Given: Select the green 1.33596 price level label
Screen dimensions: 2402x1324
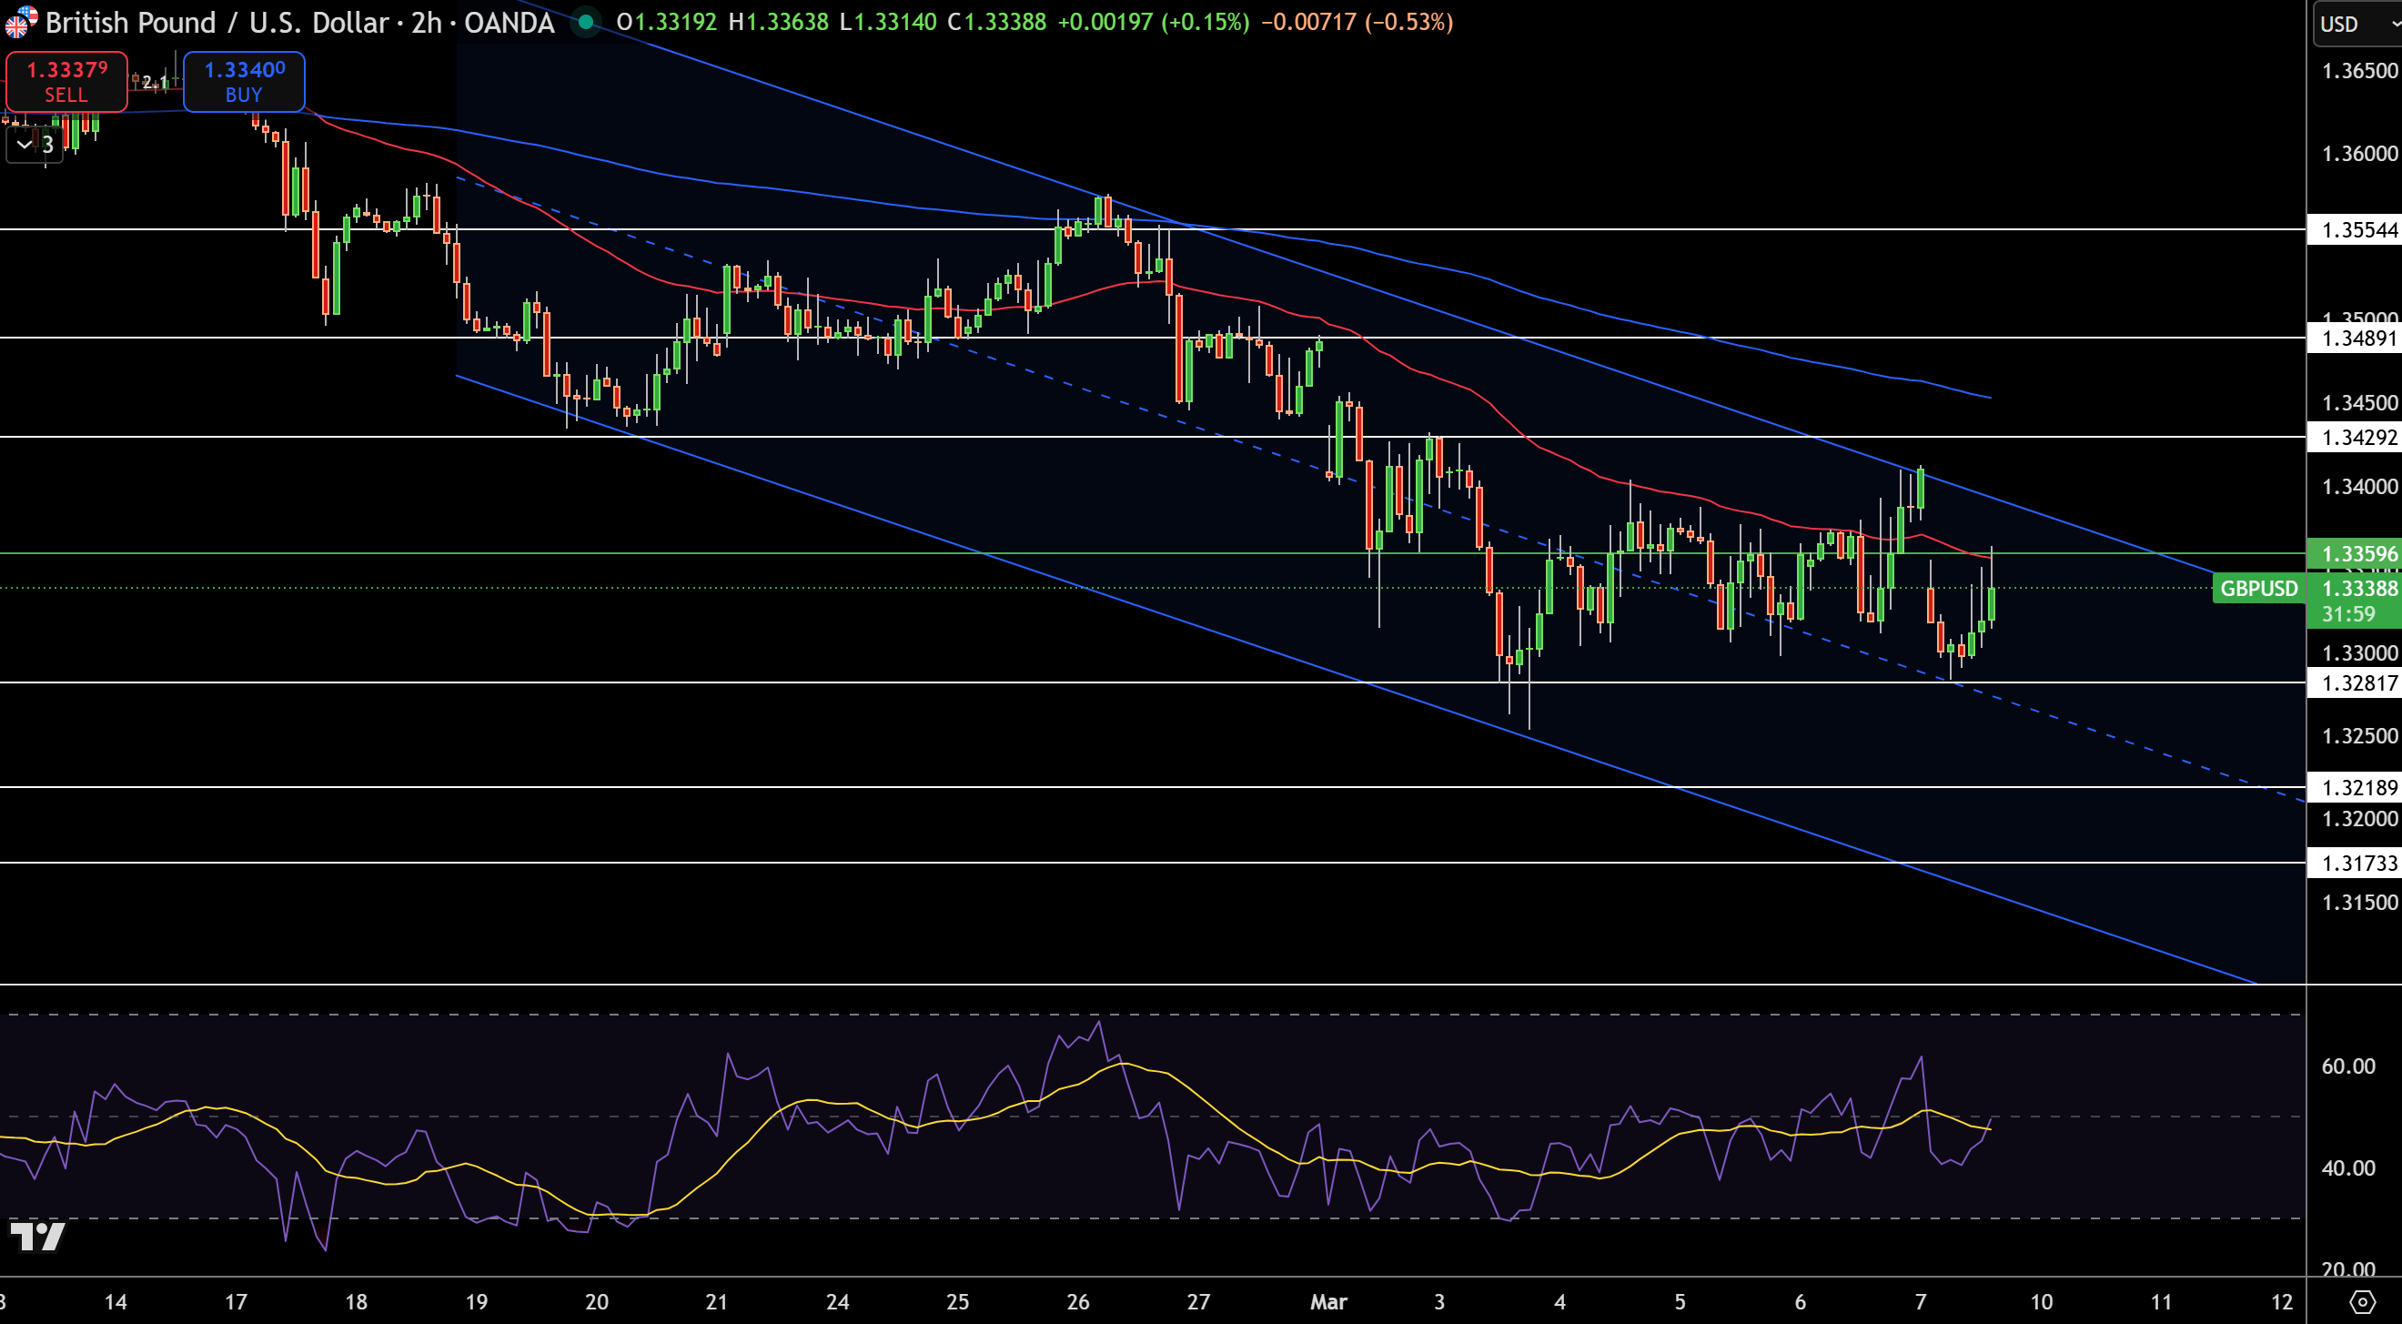Looking at the screenshot, I should 2354,554.
